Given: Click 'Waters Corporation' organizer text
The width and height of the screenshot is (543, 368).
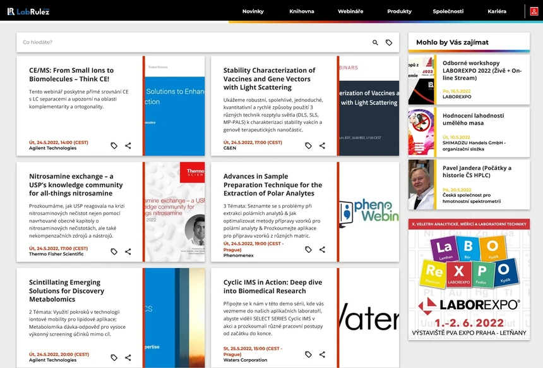Looking at the screenshot, I should (x=245, y=360).
